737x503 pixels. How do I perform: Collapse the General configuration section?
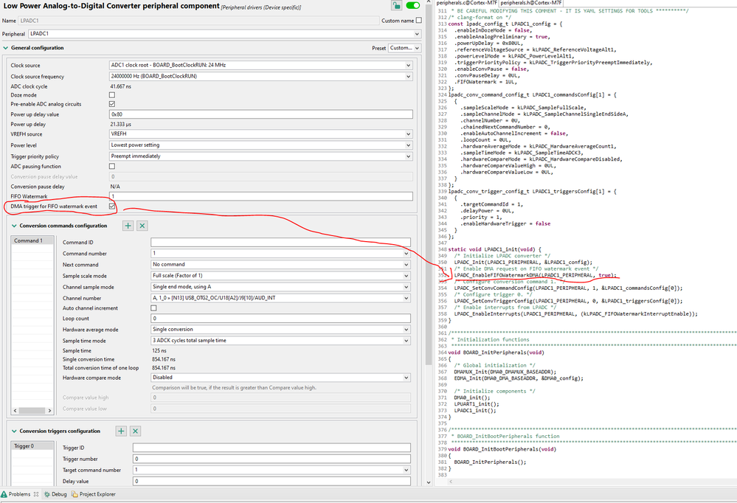(6, 48)
